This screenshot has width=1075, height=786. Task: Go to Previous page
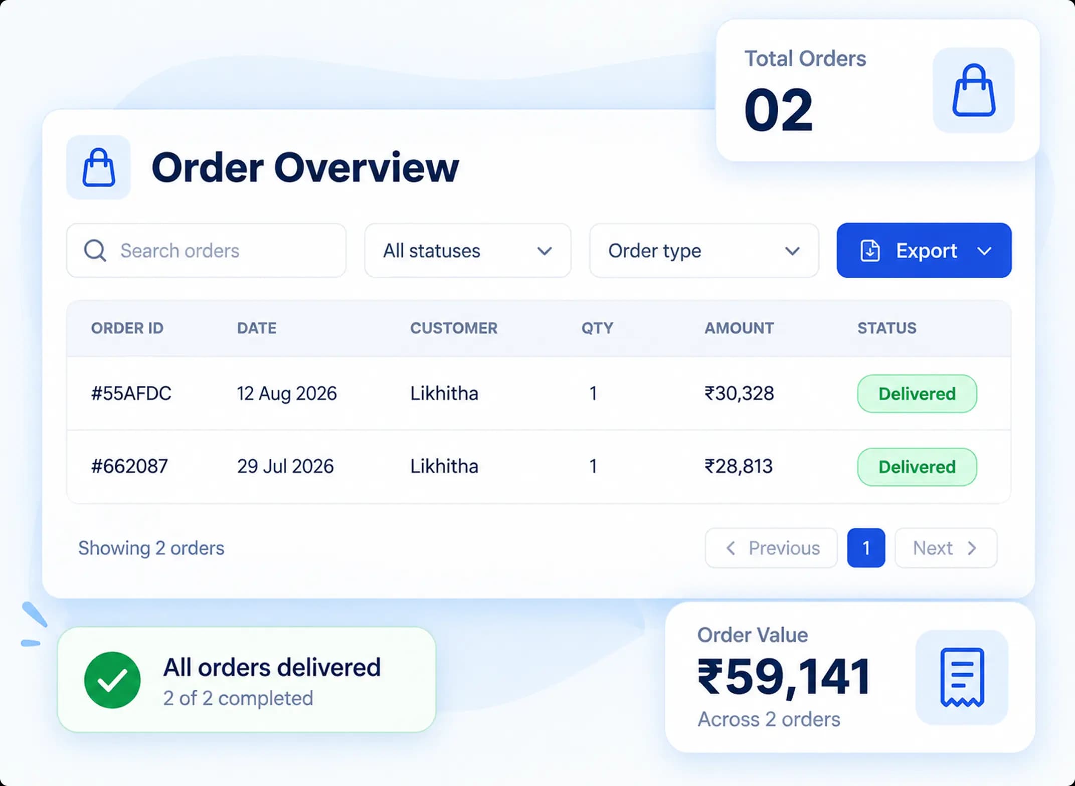771,548
